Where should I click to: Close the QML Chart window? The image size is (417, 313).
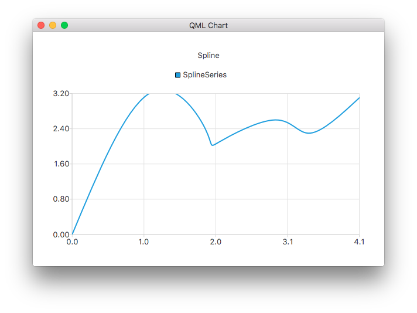[41, 25]
